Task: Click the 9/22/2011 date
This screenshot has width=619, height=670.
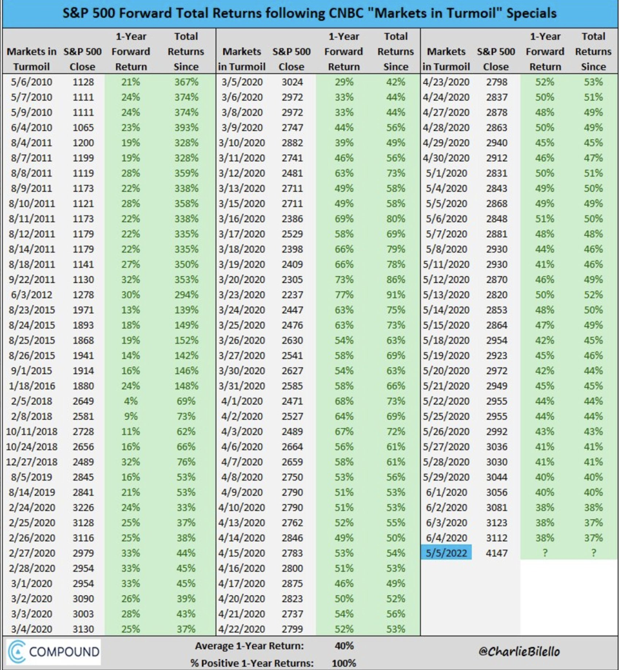Action: pos(32,279)
